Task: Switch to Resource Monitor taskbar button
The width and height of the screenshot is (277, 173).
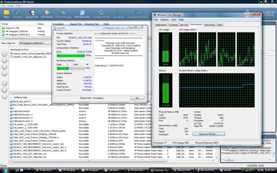Action: (x=183, y=170)
